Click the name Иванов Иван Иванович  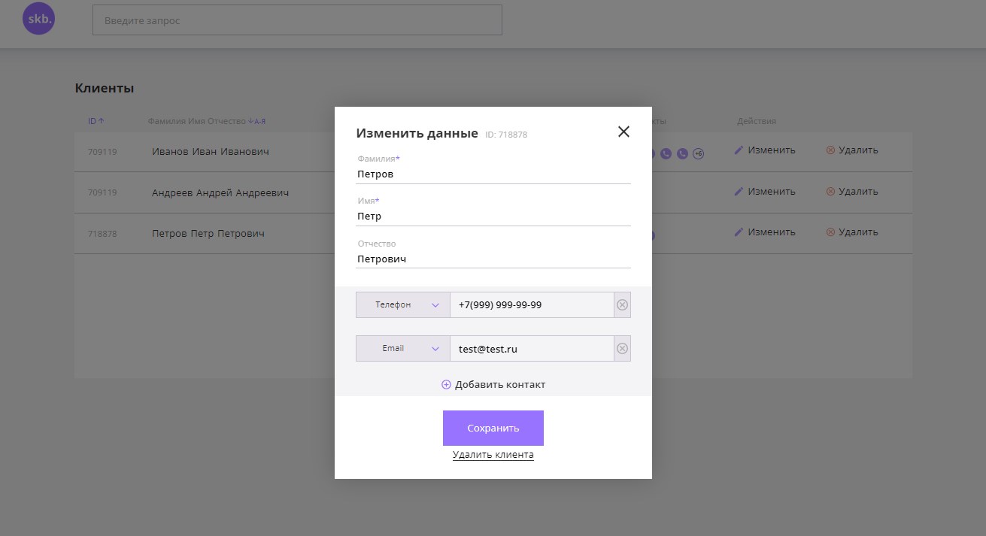click(x=211, y=151)
